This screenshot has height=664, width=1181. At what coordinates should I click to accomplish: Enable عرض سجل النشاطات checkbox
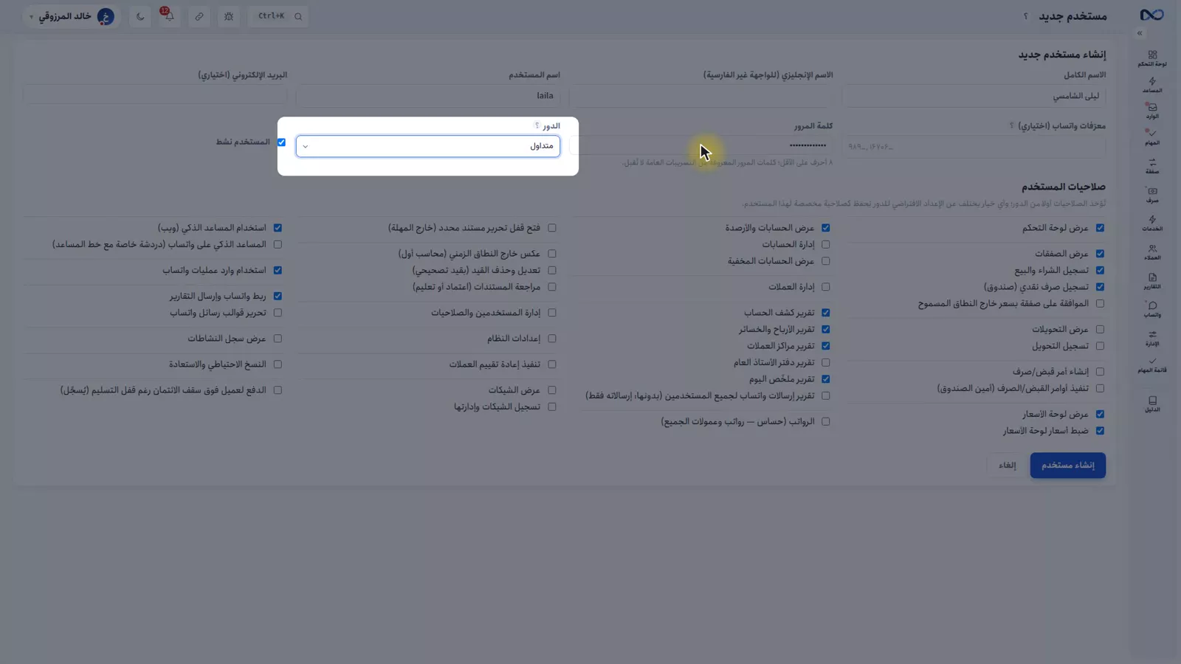(x=278, y=339)
